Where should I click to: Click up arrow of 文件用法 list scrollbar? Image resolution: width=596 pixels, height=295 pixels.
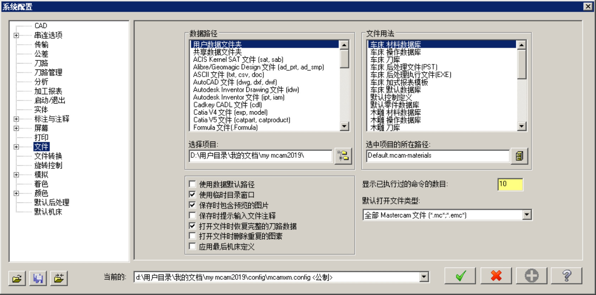coord(521,45)
